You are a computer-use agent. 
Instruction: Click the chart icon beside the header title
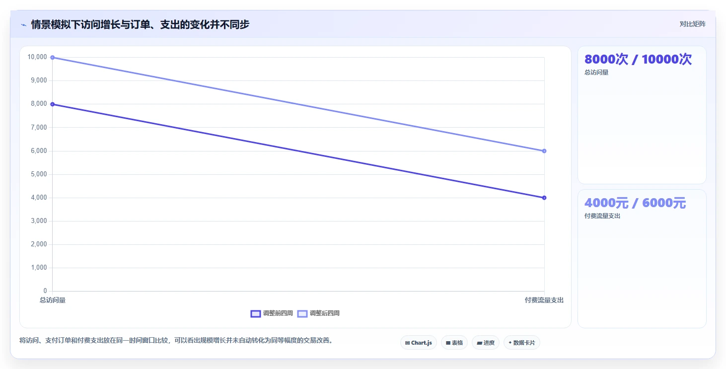point(23,25)
